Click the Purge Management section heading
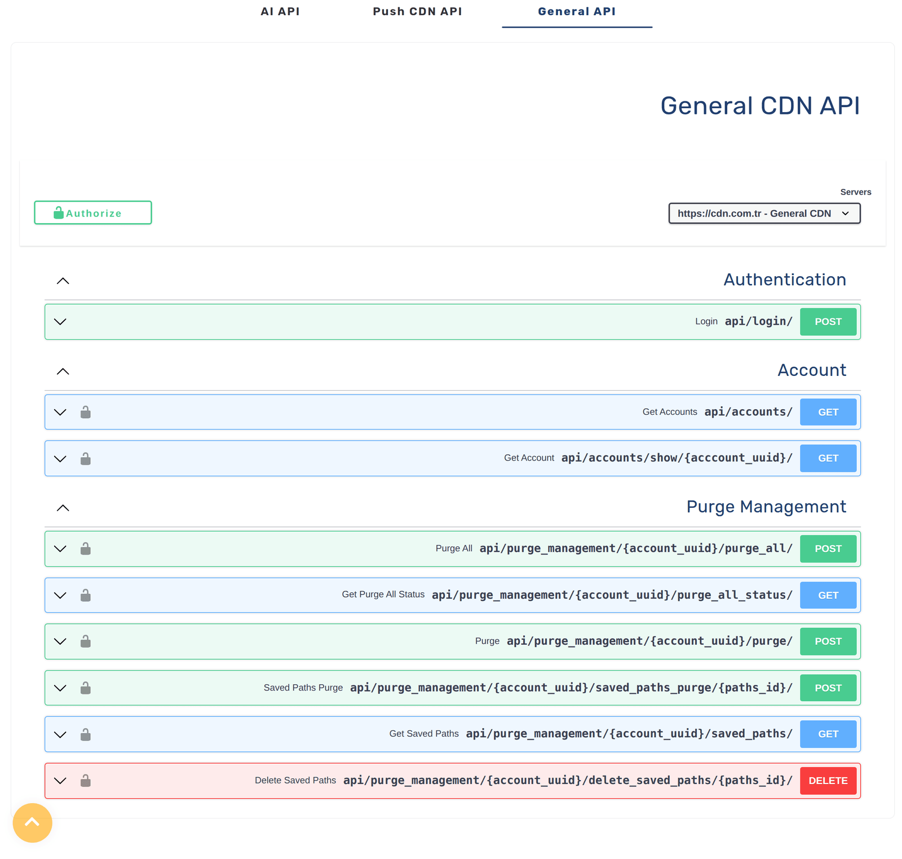 pyautogui.click(x=766, y=507)
